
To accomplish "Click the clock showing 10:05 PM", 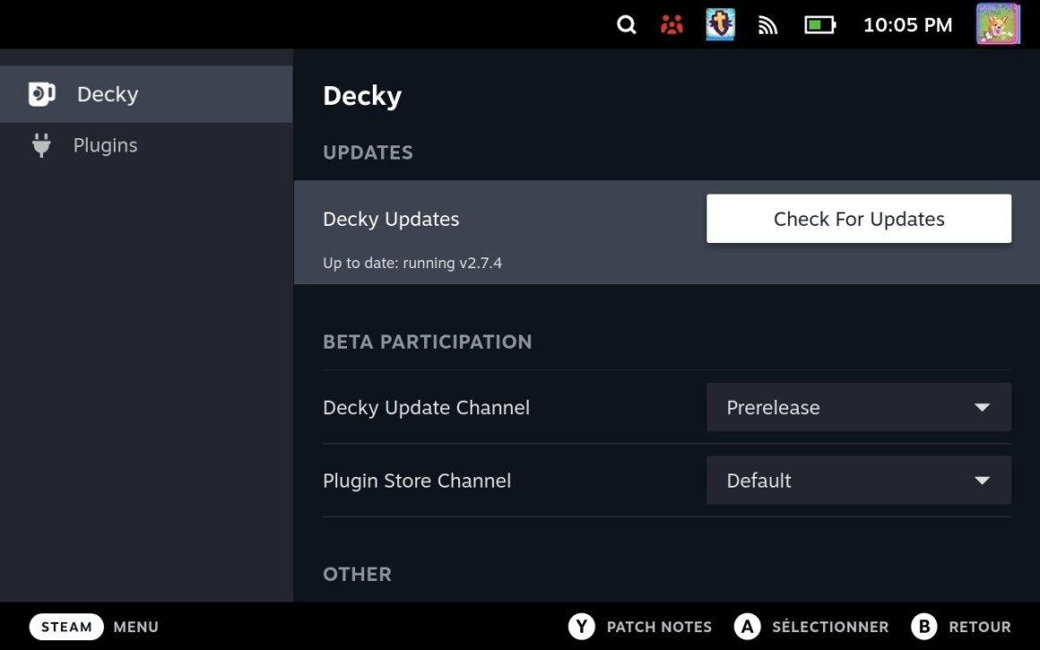I will point(907,25).
